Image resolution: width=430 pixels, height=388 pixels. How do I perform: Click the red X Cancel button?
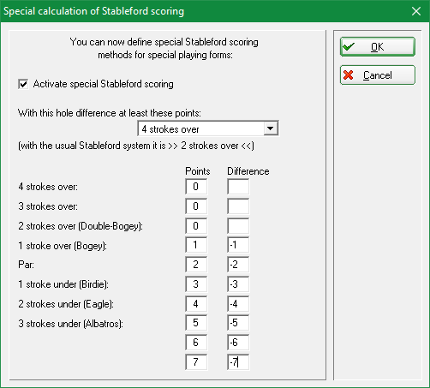pyautogui.click(x=378, y=75)
